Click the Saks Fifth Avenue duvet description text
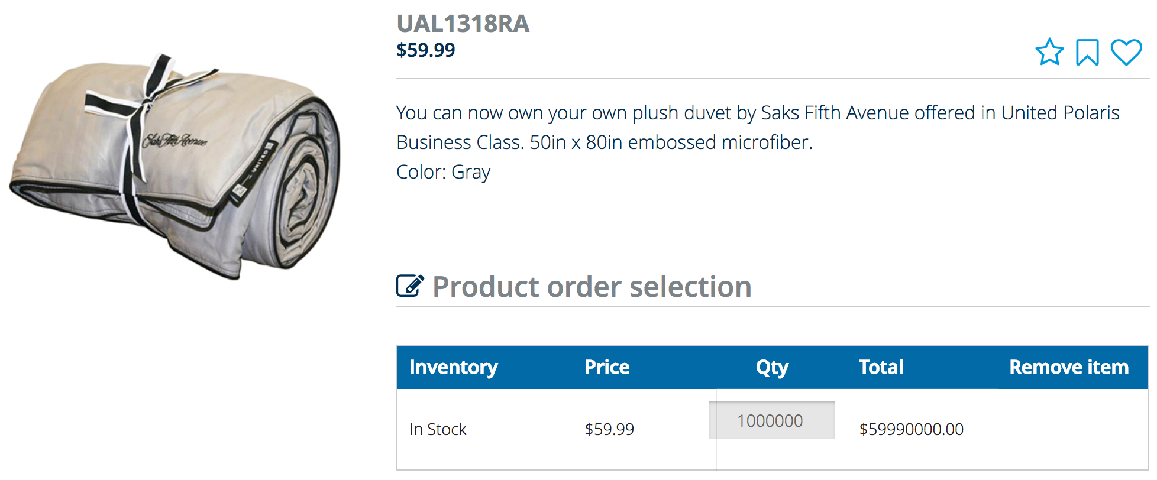The image size is (1157, 480). tap(757, 113)
